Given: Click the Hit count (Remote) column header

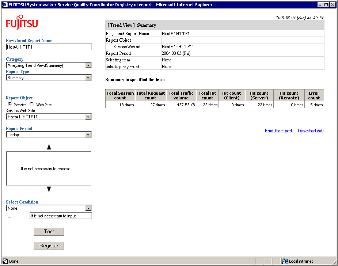Looking at the screenshot, I should click(x=289, y=95).
